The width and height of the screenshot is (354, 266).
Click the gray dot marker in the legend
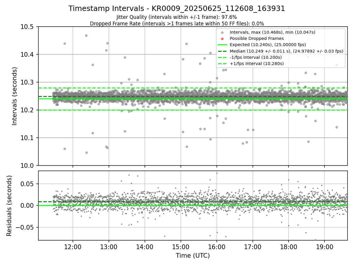(222, 33)
